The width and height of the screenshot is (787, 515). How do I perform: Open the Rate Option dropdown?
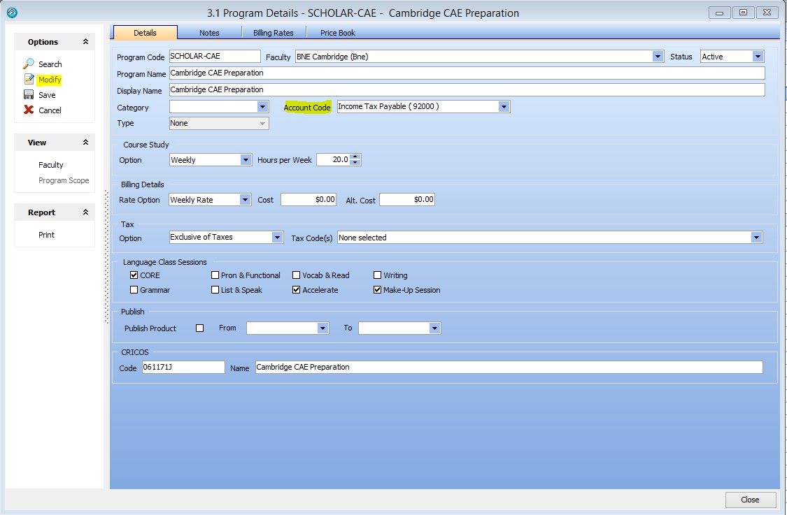246,199
